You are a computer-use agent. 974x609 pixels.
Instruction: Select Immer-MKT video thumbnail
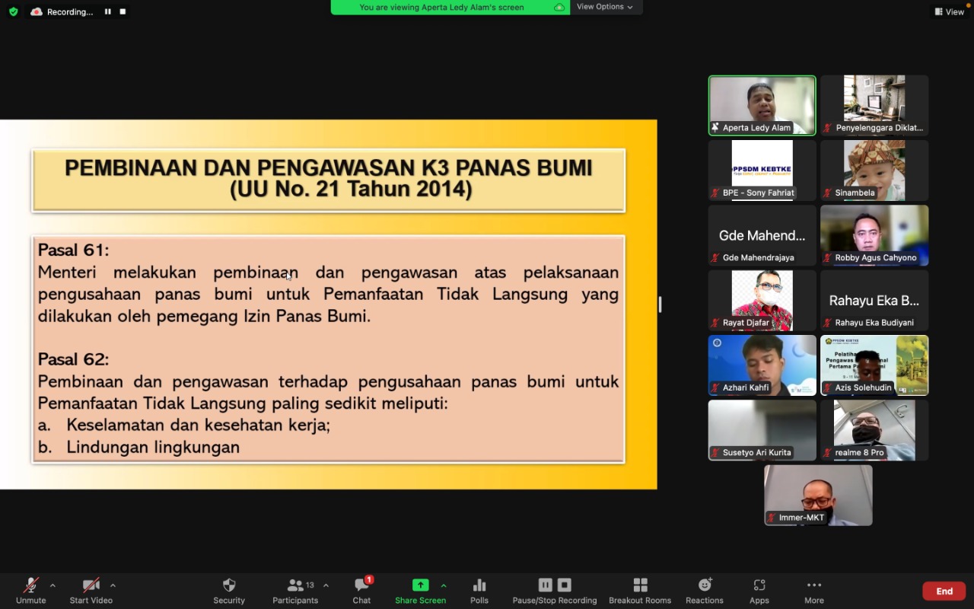coord(819,496)
